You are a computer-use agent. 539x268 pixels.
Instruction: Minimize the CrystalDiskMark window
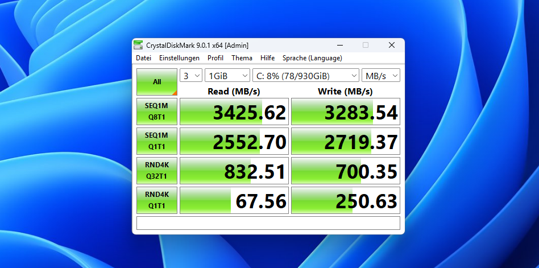340,45
